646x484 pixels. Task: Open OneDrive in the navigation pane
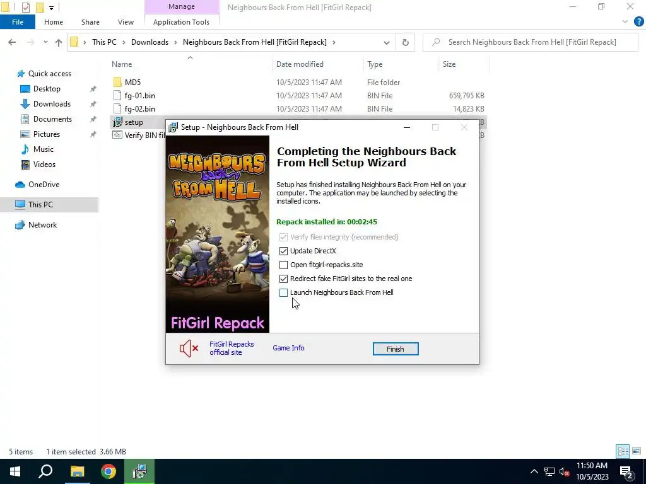coord(44,185)
